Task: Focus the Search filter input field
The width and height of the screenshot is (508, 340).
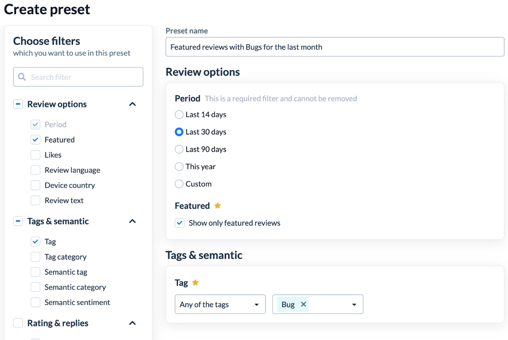Action: click(78, 77)
